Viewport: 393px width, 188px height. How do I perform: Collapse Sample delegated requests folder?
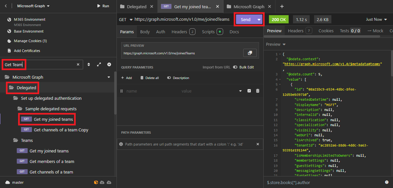click(x=19, y=109)
